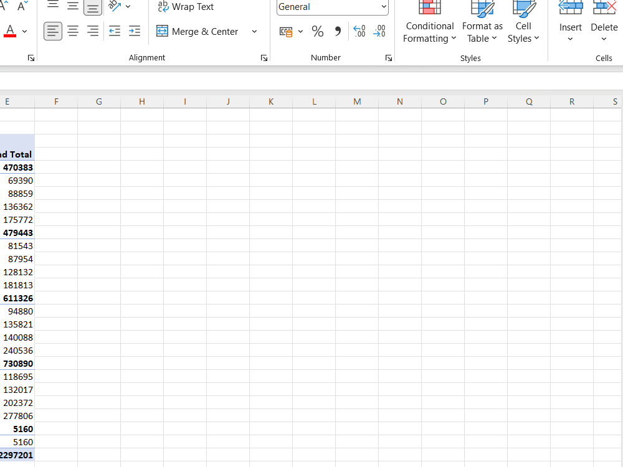Select column R header
The image size is (623, 467).
(572, 101)
